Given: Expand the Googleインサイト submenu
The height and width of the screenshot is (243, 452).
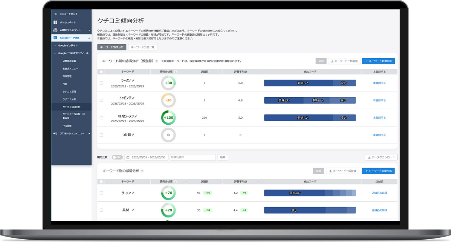Looking at the screenshot, I should (x=54, y=45).
